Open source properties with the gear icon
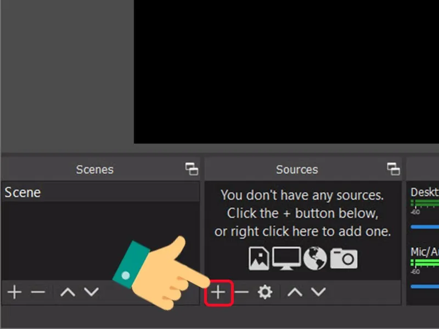The height and width of the screenshot is (329, 439). (264, 292)
